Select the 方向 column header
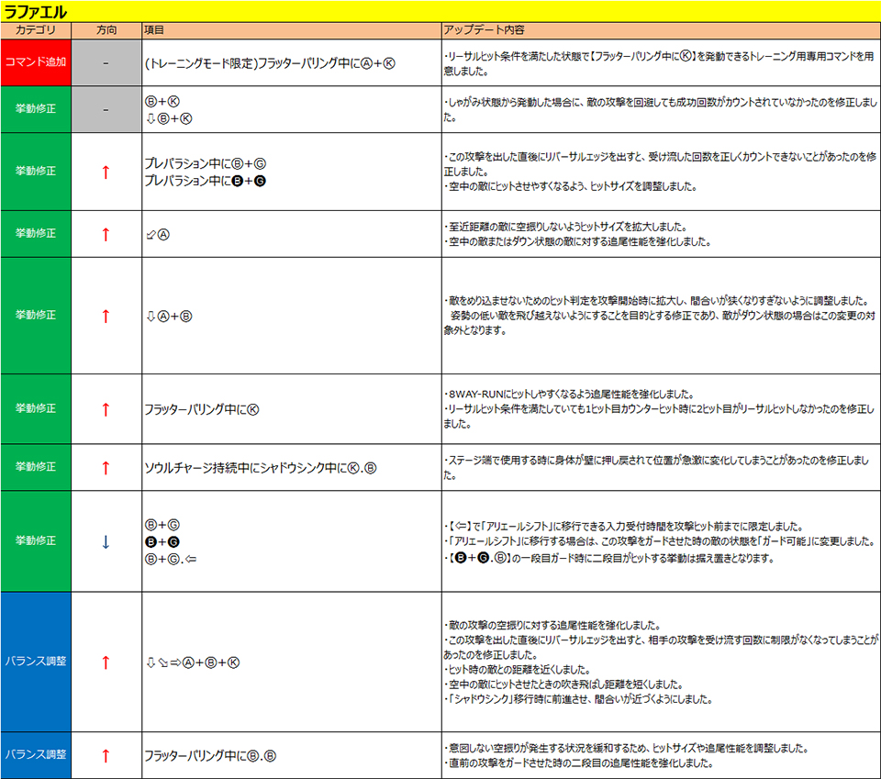 [106, 30]
